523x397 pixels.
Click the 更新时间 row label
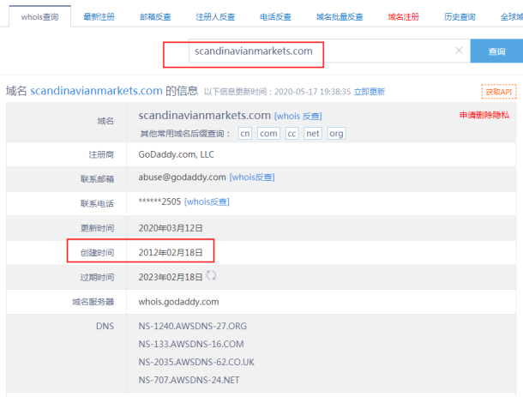click(97, 228)
